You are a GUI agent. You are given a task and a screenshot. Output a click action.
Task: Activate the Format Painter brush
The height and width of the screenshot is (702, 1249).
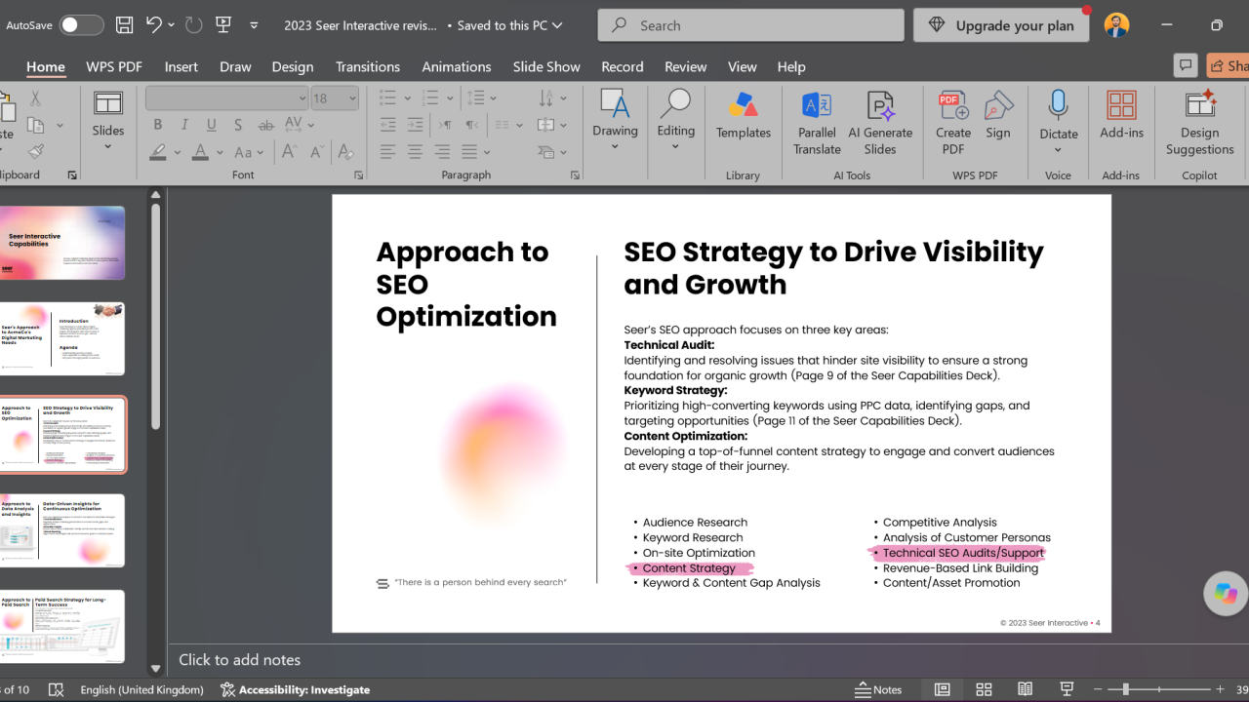[35, 151]
